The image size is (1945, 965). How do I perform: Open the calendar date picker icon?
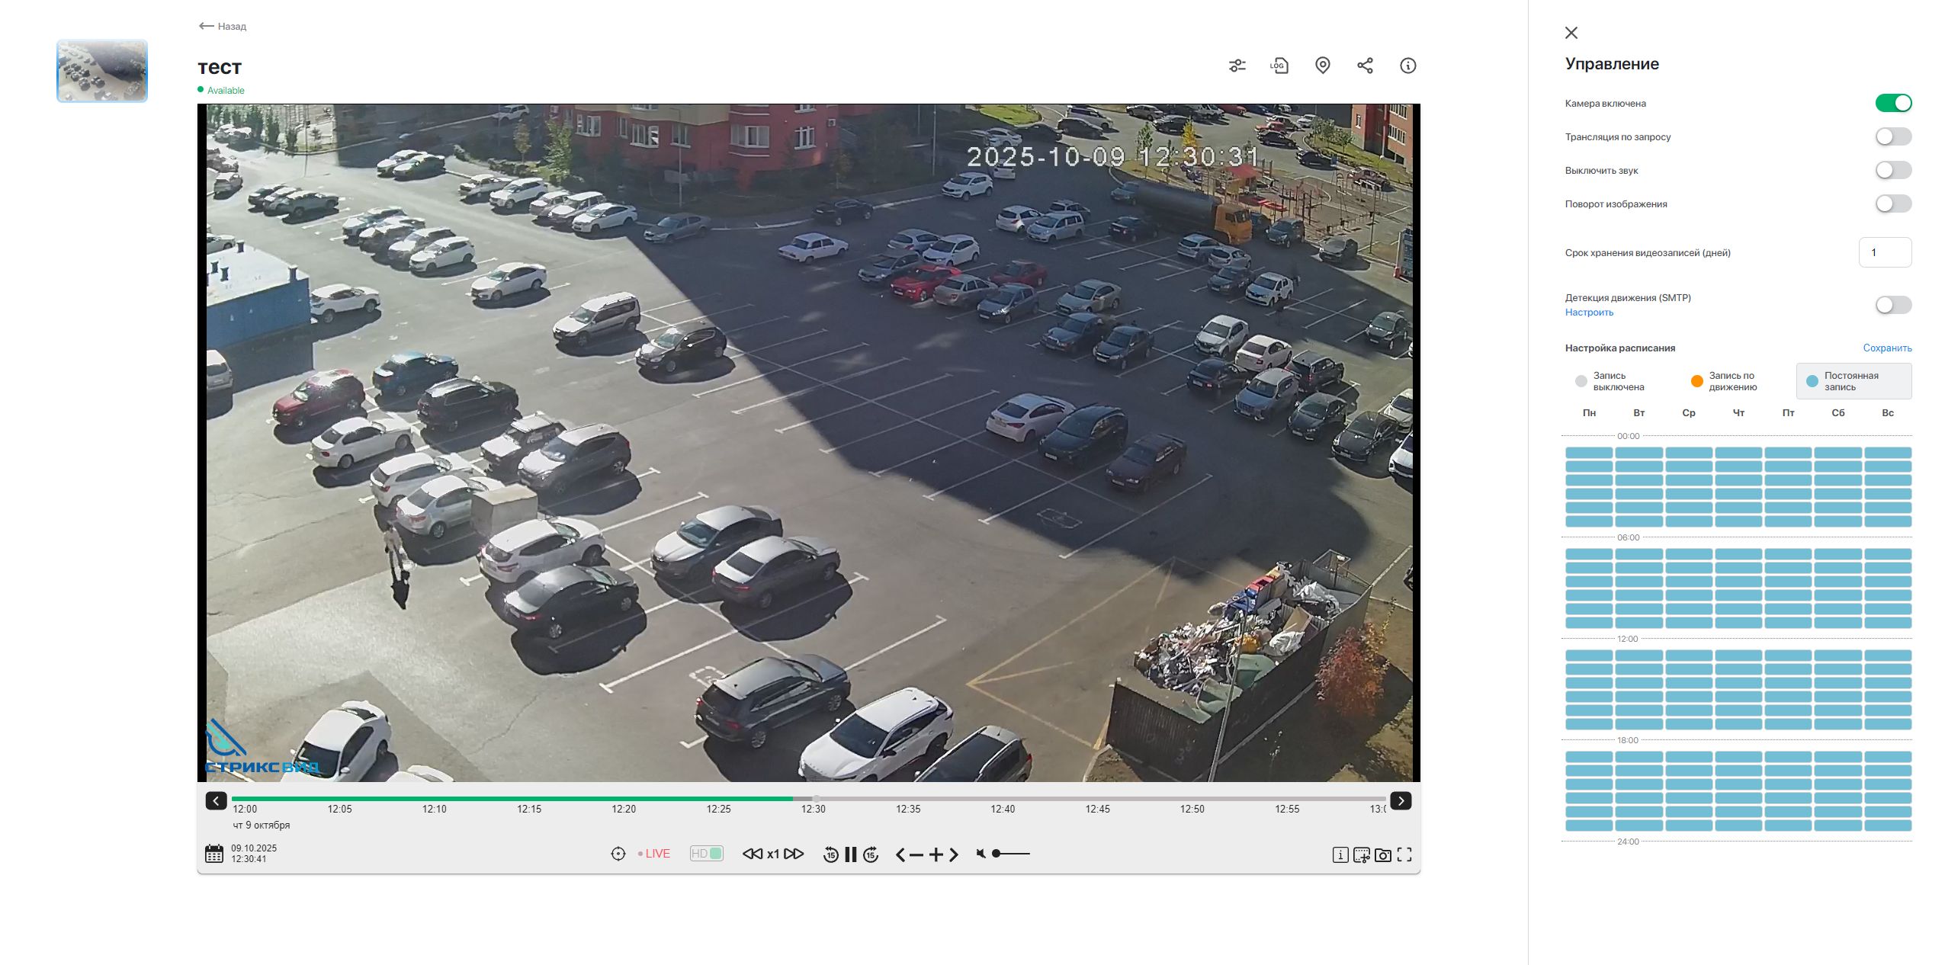[214, 854]
